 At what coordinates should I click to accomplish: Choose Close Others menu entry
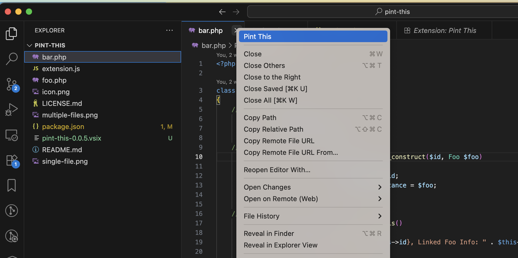(x=313, y=66)
